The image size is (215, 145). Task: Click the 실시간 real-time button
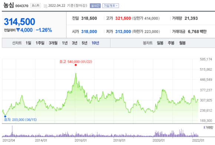coord(95,6)
